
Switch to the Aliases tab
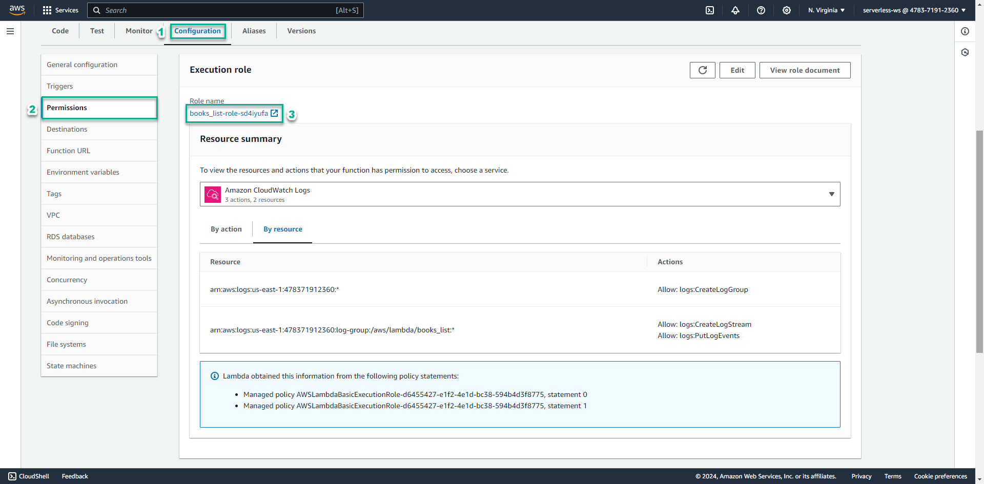254,31
